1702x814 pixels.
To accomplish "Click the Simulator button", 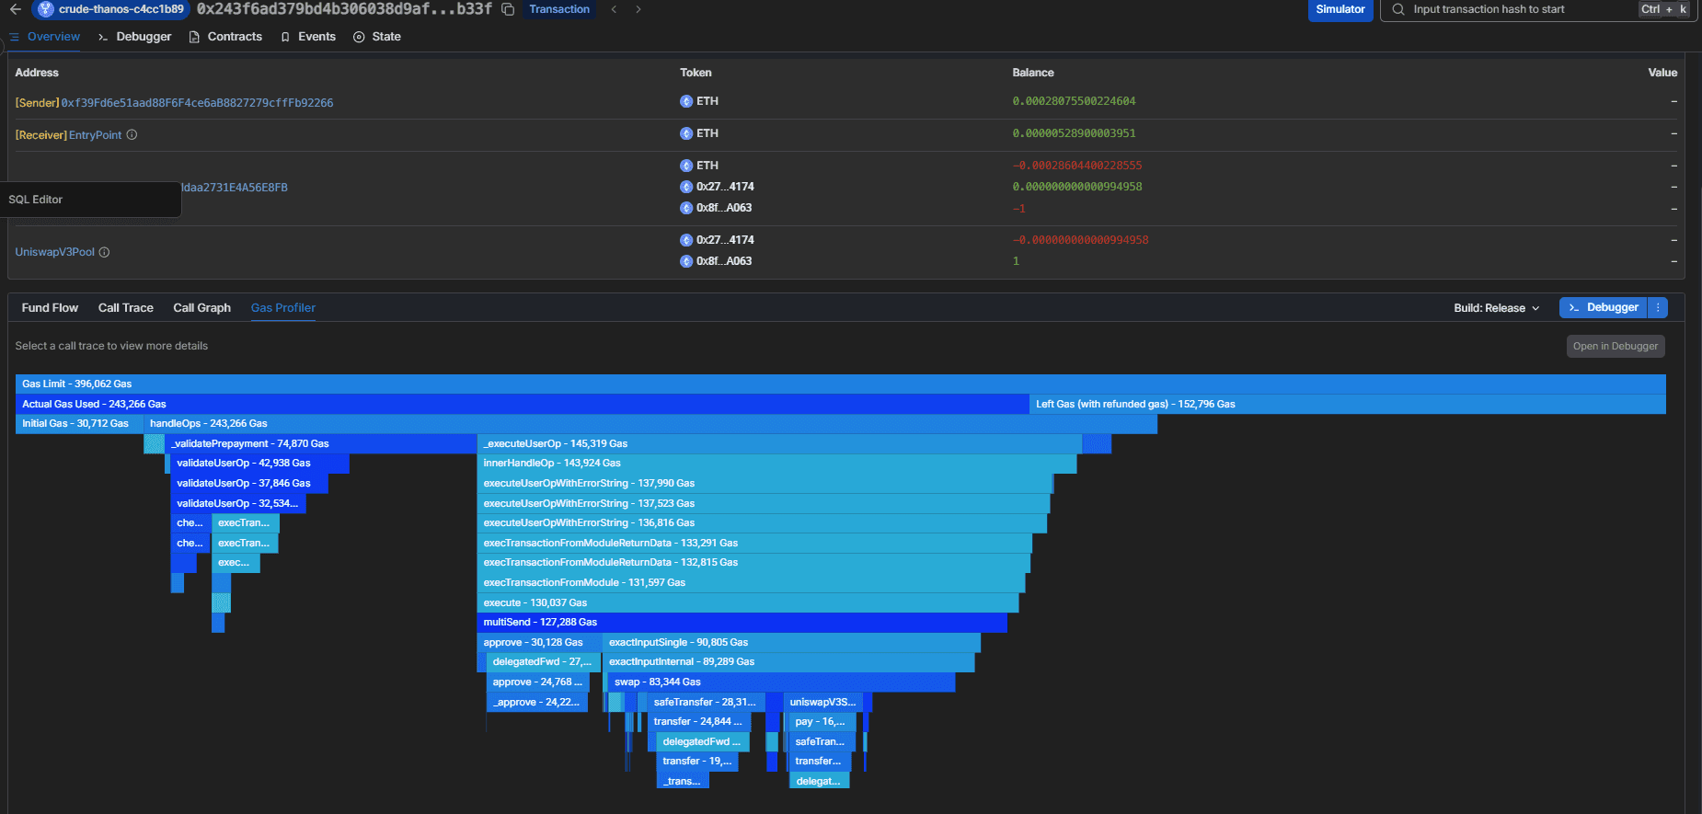I will tap(1340, 9).
